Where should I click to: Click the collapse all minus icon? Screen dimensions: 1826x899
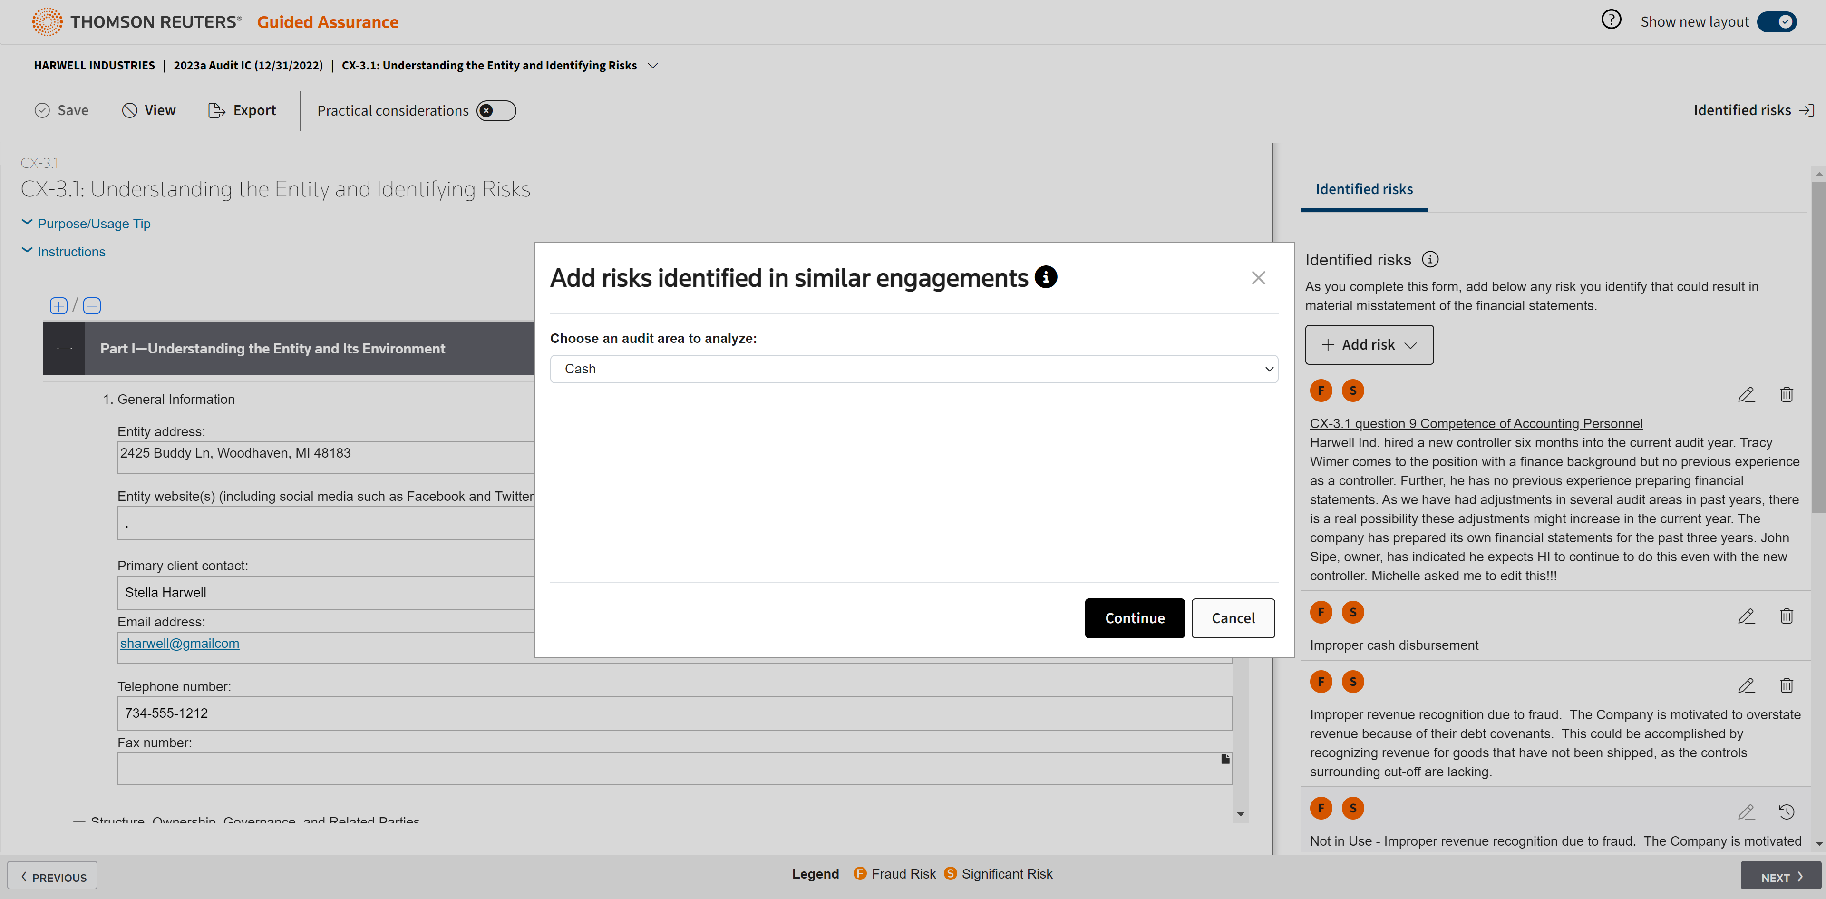(92, 305)
